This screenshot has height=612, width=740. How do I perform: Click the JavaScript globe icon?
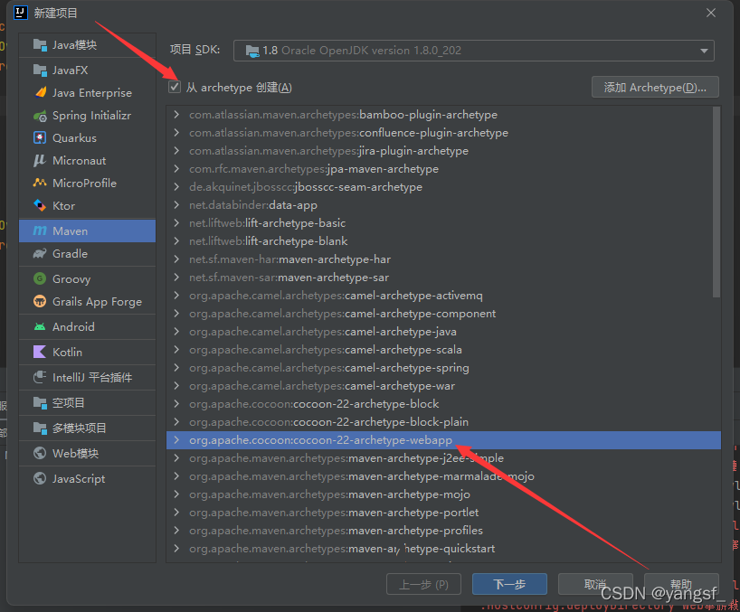click(40, 478)
